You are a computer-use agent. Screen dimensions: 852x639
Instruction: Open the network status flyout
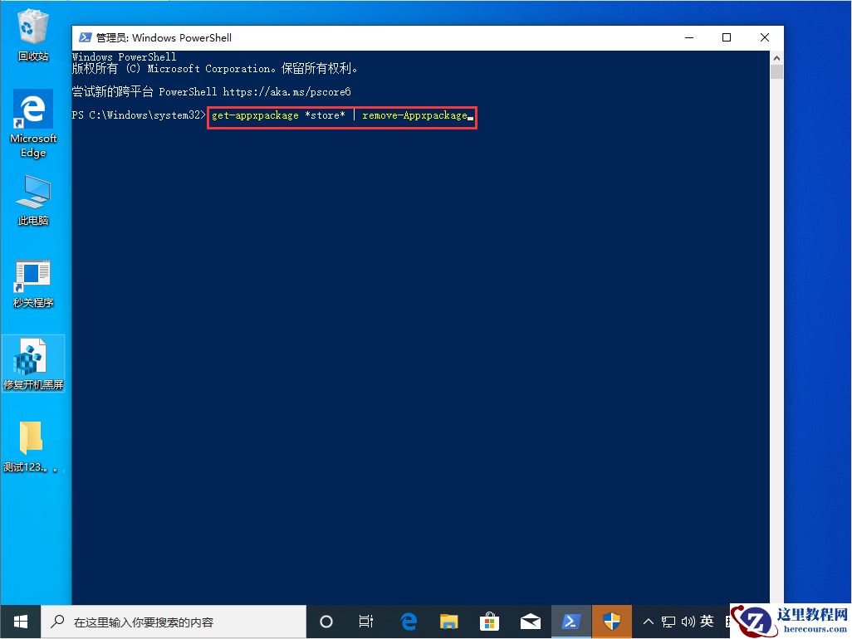tap(668, 621)
